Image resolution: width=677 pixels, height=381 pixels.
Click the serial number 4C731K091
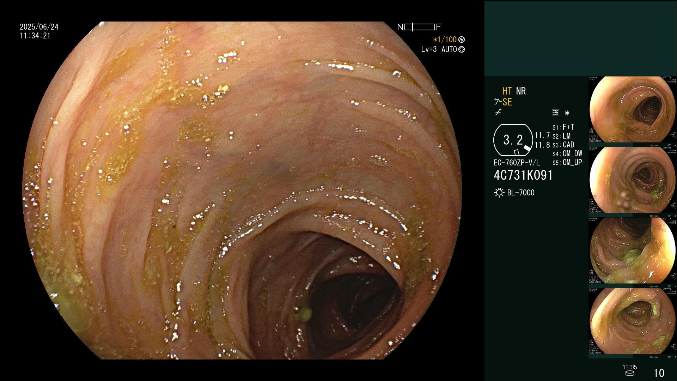[523, 175]
